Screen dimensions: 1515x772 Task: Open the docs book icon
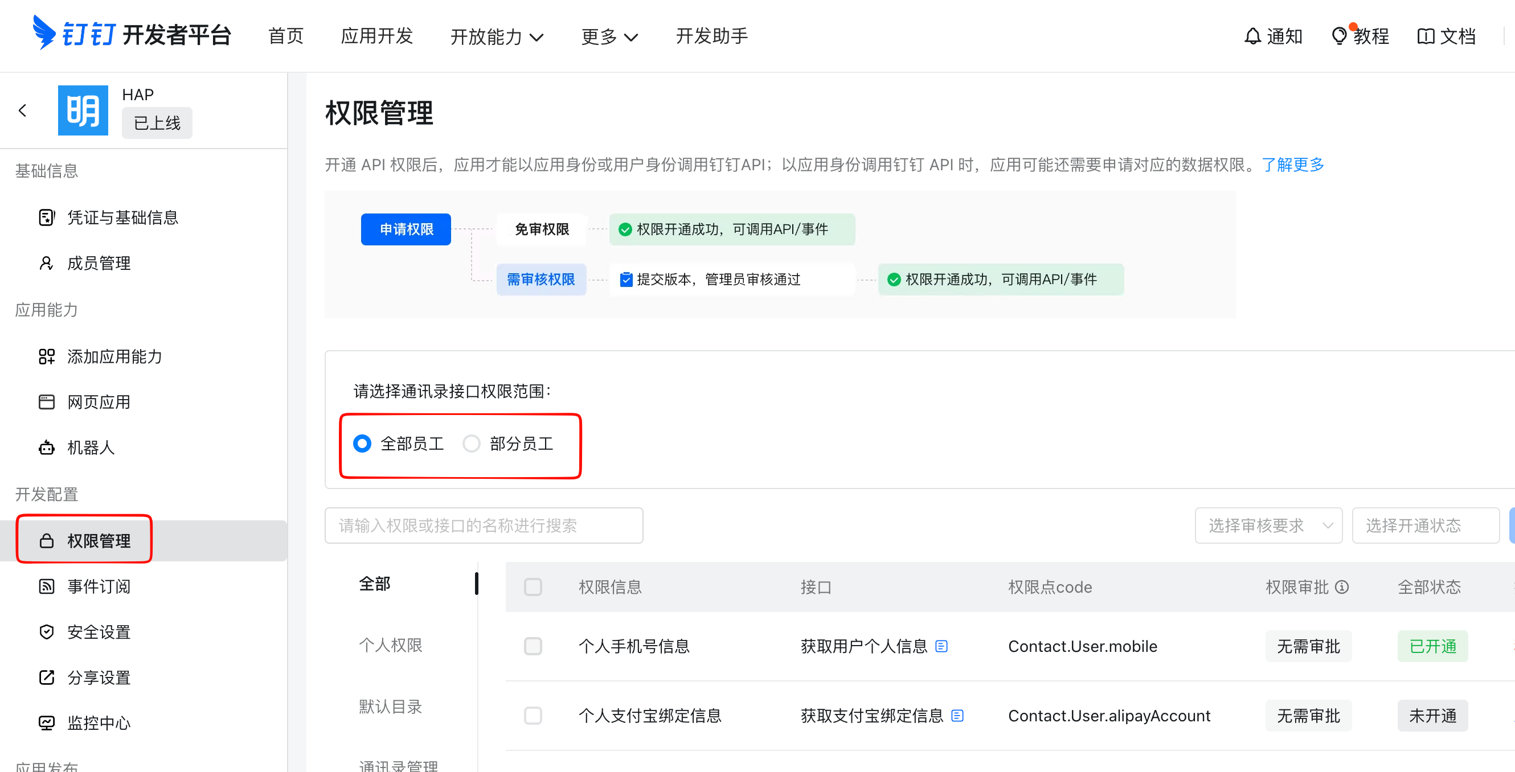(1425, 36)
